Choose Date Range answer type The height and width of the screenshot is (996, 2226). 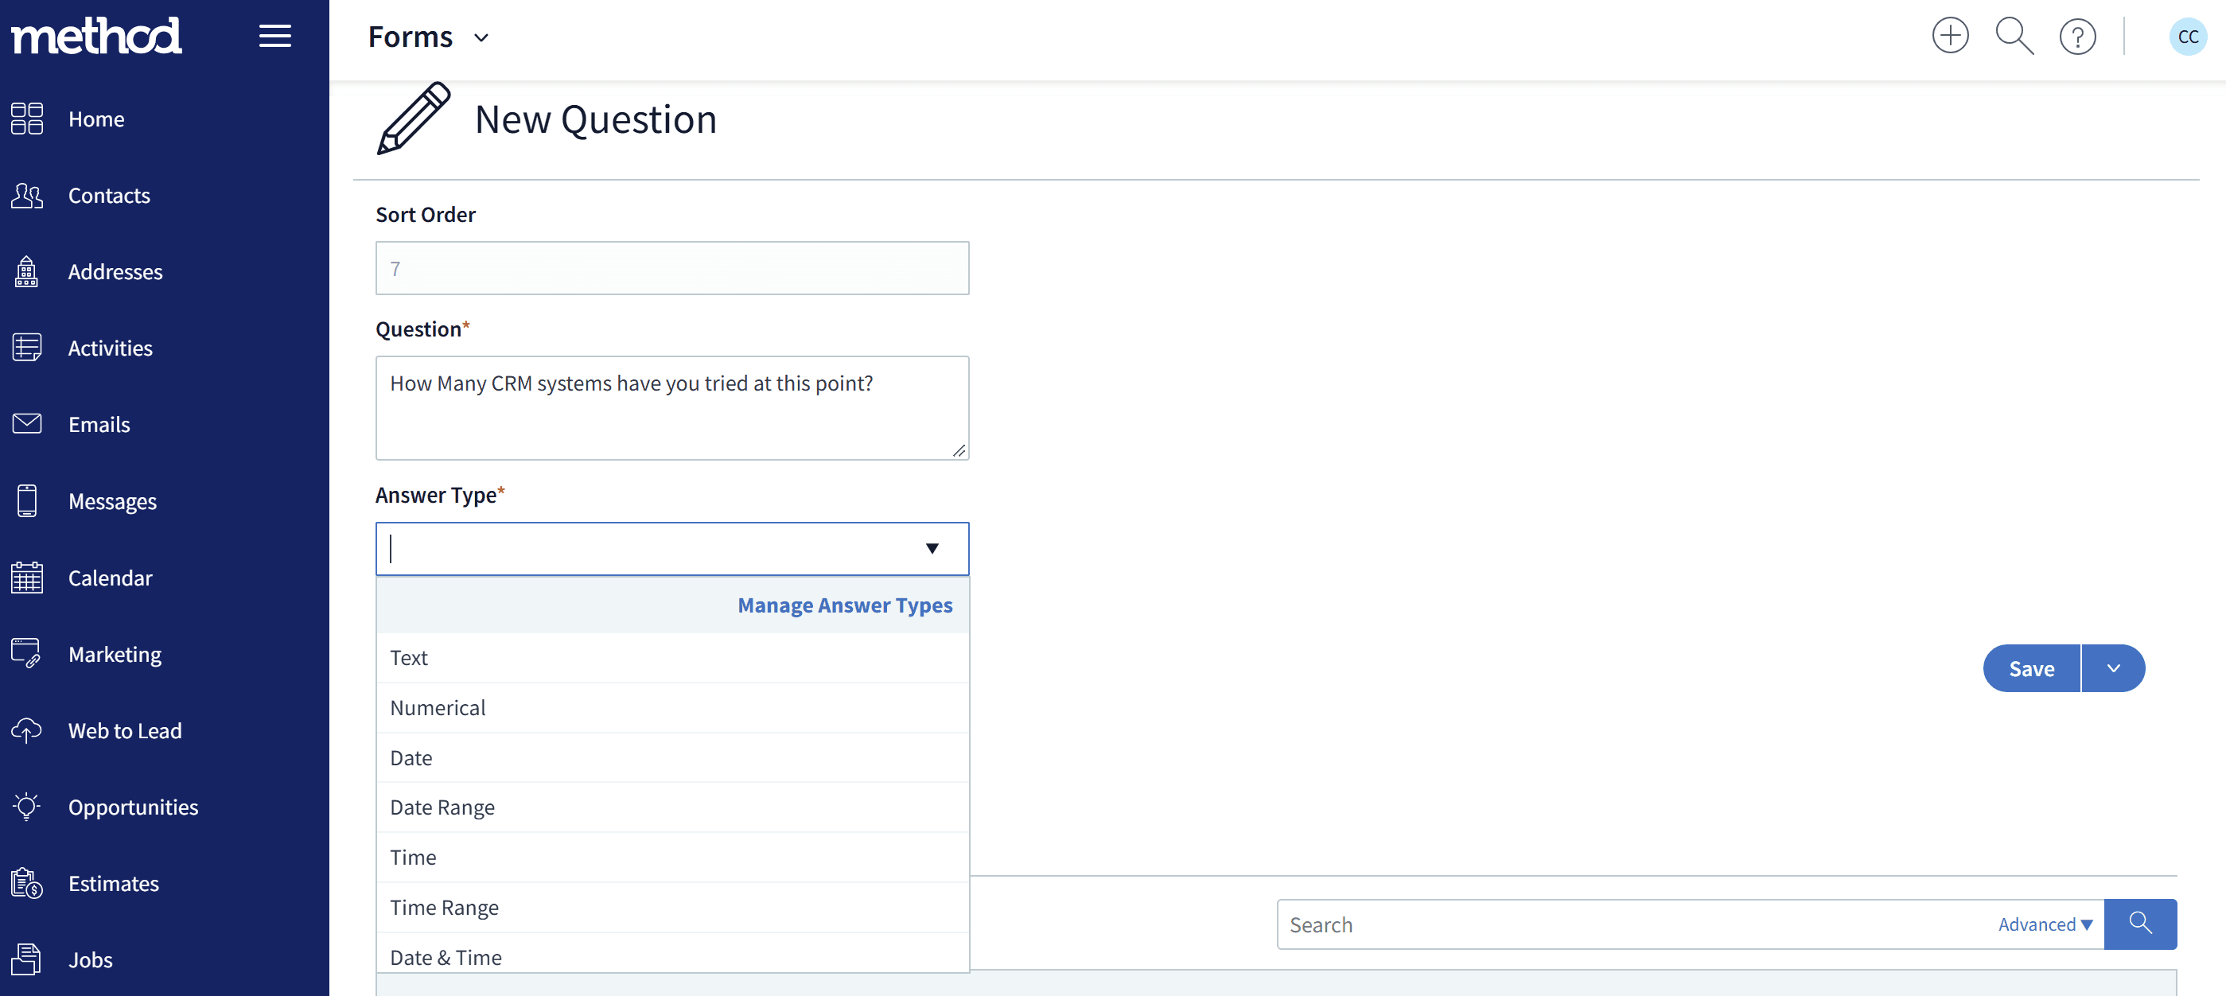coord(672,807)
